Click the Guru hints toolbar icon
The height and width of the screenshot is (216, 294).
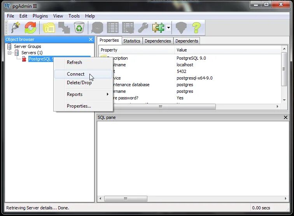coord(181,28)
